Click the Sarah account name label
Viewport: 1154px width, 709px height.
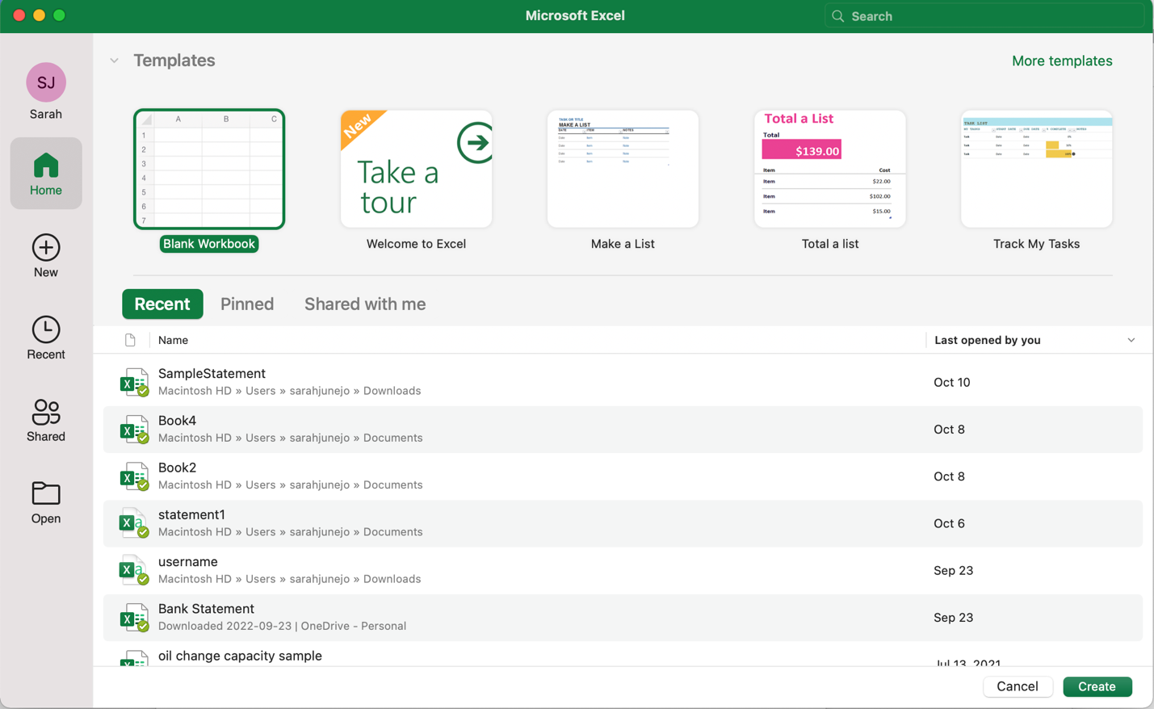46,114
